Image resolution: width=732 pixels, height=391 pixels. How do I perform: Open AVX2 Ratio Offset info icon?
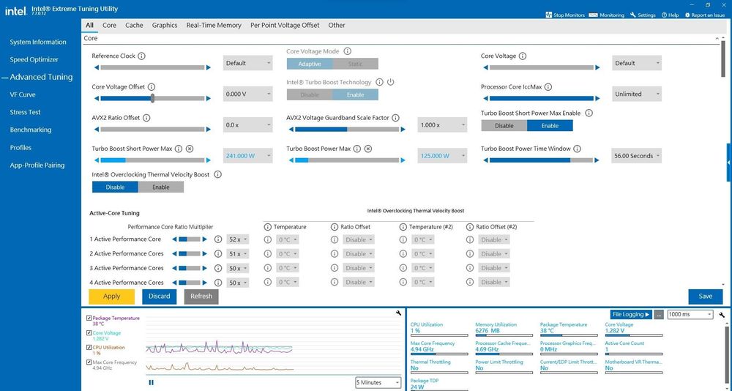[x=146, y=118]
